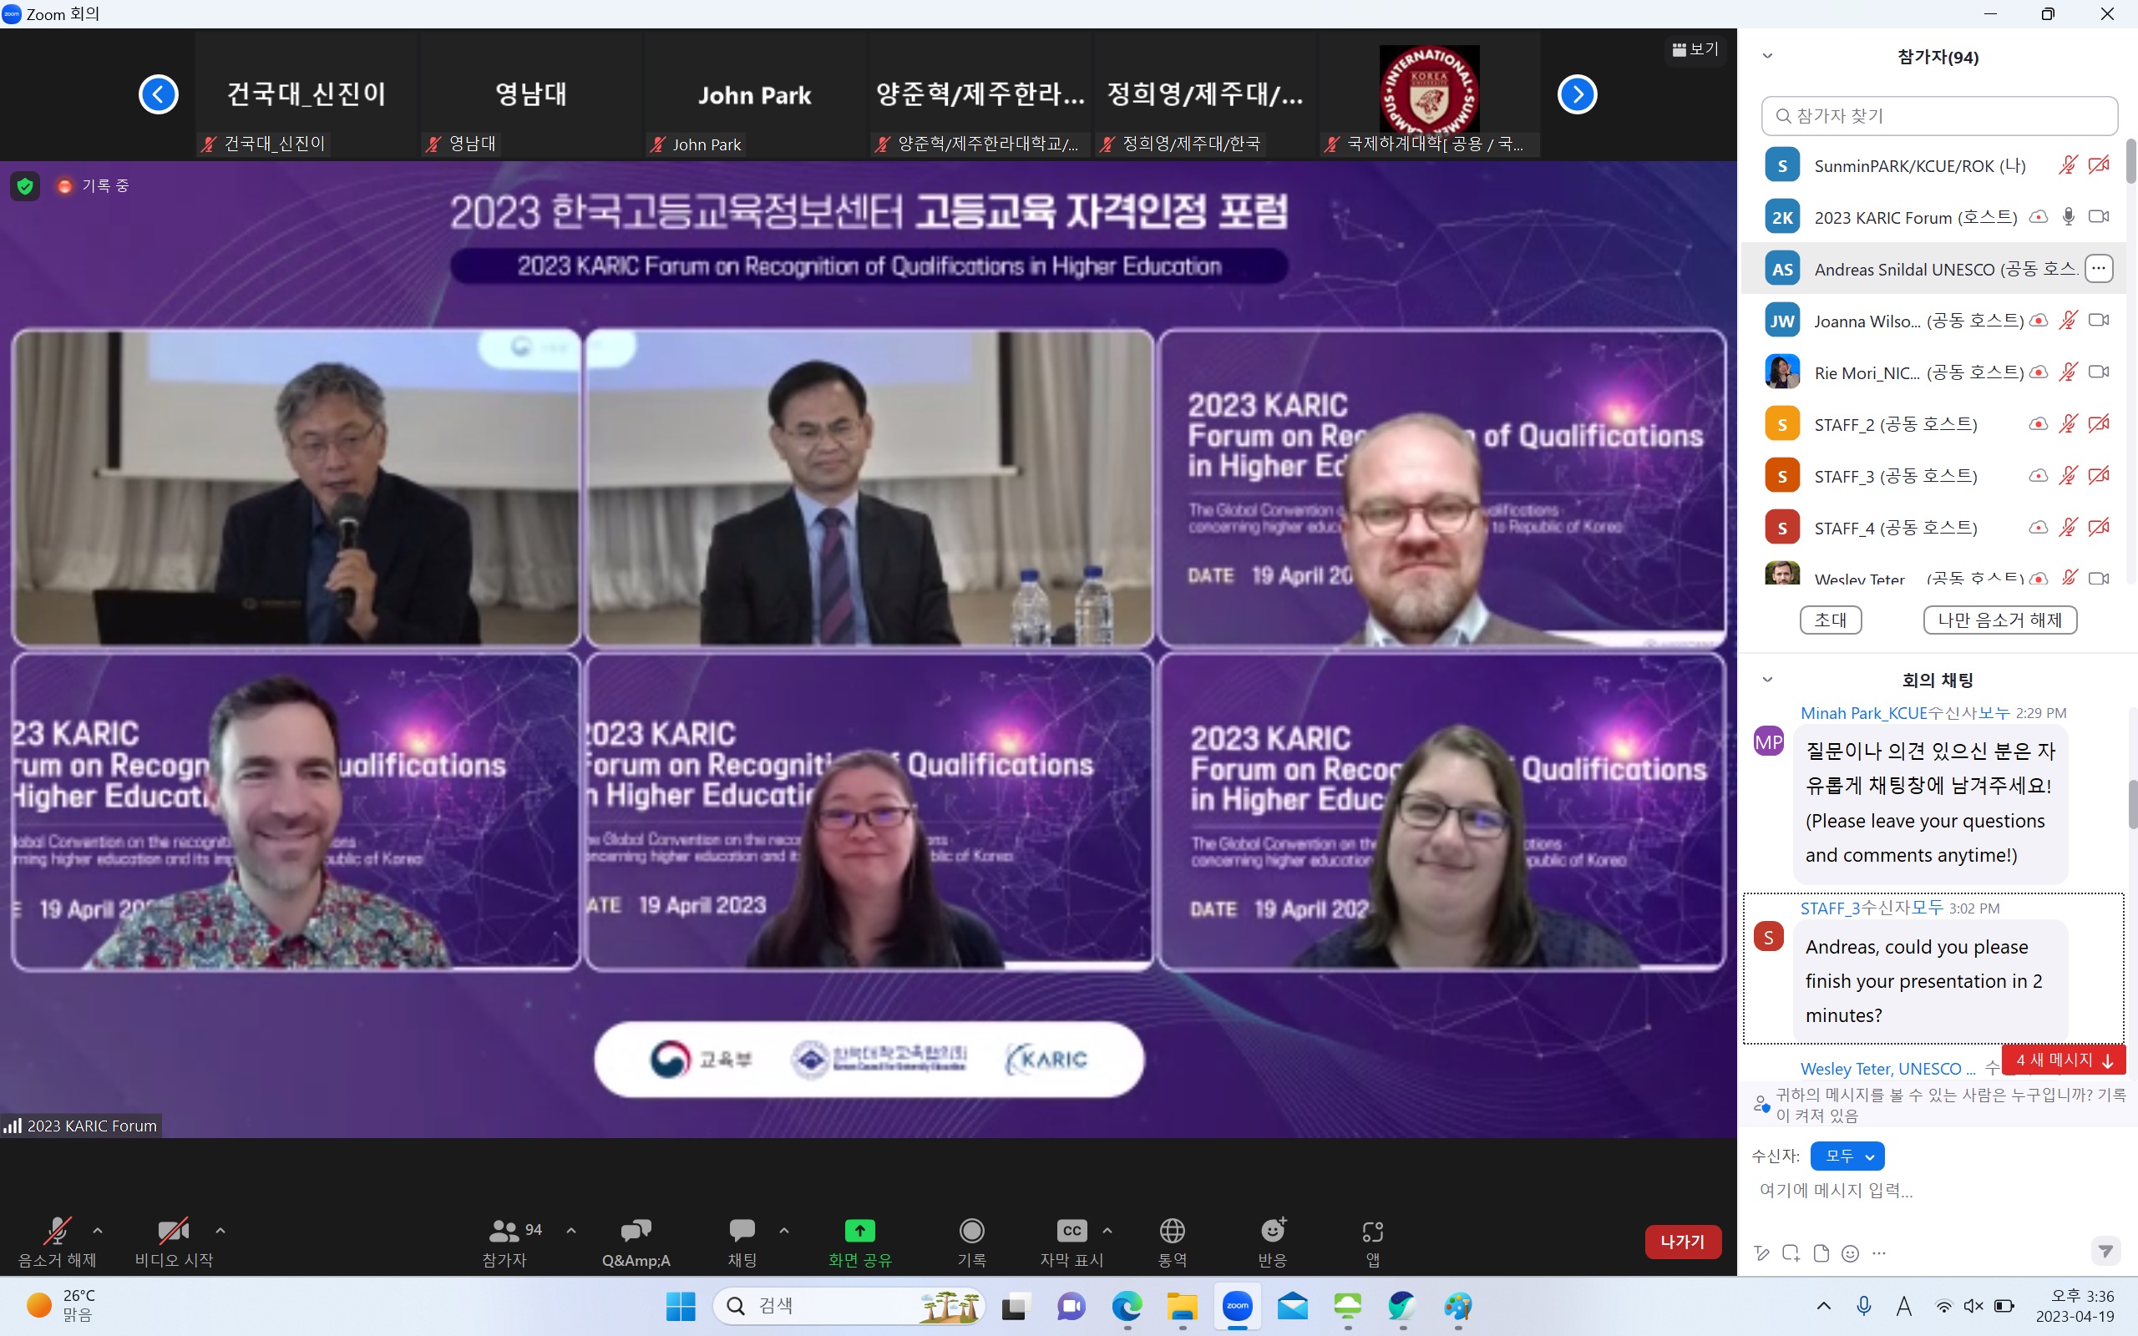2138x1336 pixels.
Task: Open 반응 reactions menu
Action: 1272,1241
